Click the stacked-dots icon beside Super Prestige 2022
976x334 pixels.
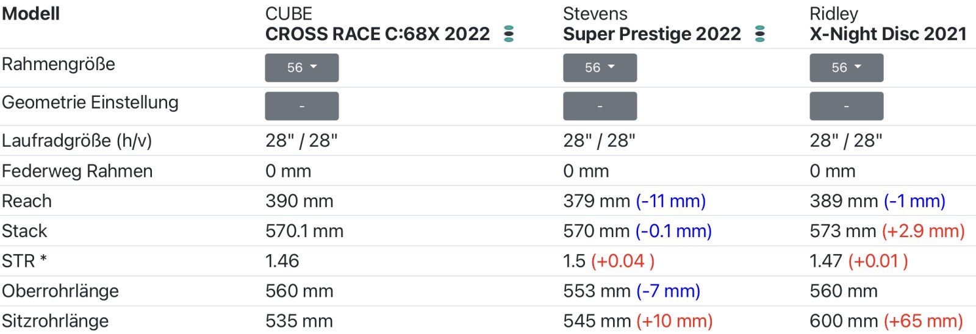(759, 34)
